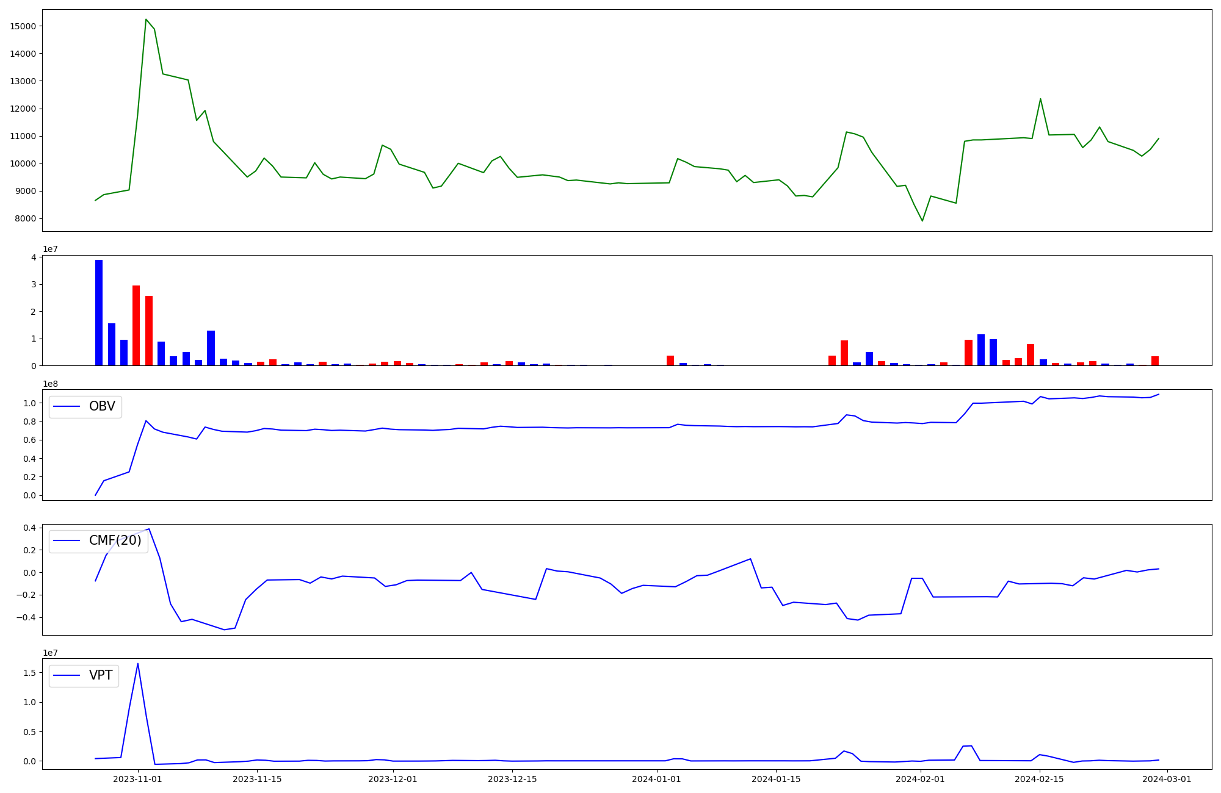The height and width of the screenshot is (793, 1221).
Task: Click the tallest blue volume bar
Action: tap(99, 313)
